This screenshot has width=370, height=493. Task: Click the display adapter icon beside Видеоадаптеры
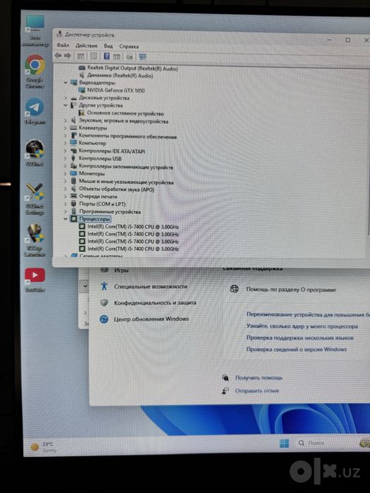(x=74, y=82)
